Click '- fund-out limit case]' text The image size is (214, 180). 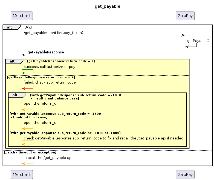pyautogui.click(x=29, y=117)
